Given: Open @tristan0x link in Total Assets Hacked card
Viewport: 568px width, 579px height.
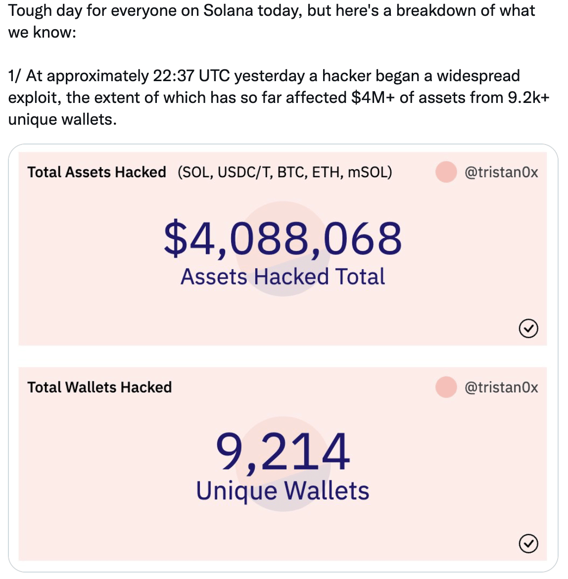Looking at the screenshot, I should coord(501,172).
